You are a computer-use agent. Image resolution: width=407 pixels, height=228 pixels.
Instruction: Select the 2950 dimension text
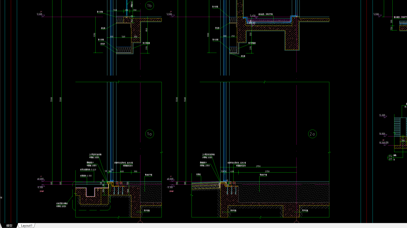pyautogui.click(x=258, y=166)
